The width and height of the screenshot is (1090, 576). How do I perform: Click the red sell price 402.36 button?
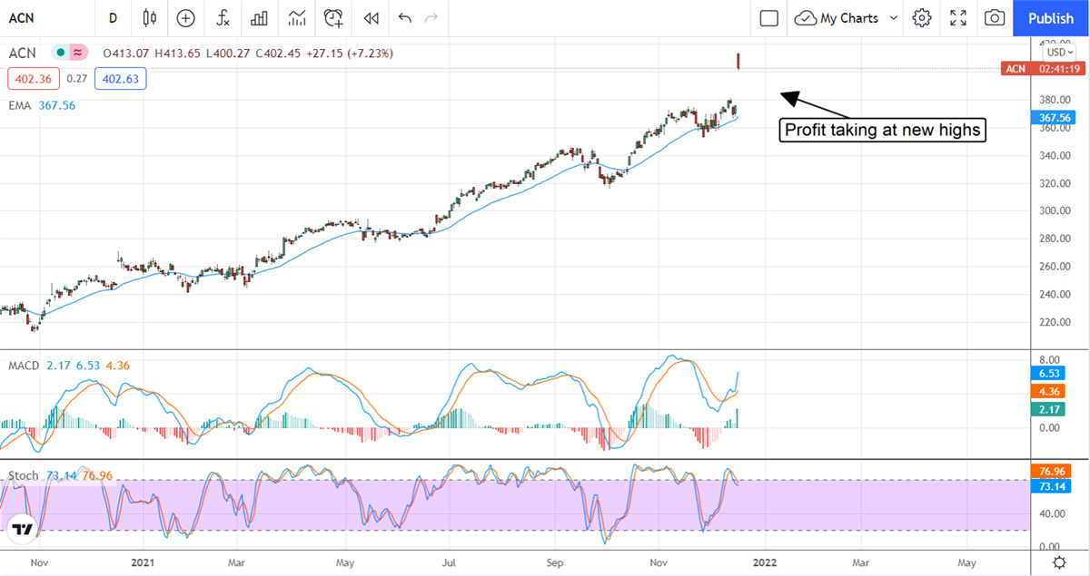click(34, 79)
